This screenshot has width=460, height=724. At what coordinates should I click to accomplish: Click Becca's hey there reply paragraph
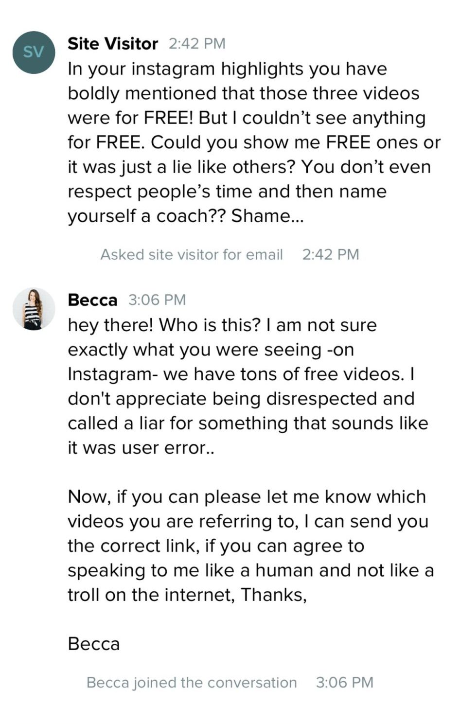click(248, 387)
